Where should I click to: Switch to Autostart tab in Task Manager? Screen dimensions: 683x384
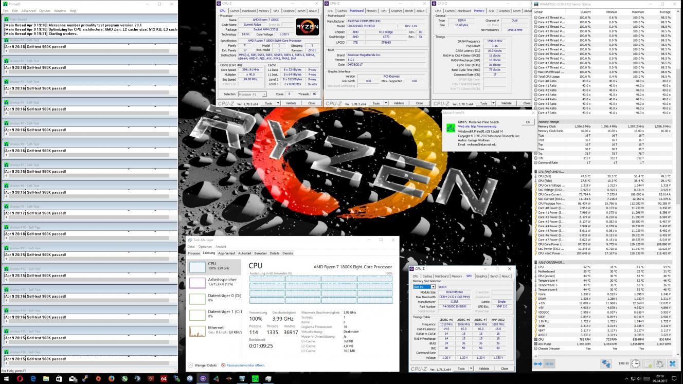tap(245, 253)
